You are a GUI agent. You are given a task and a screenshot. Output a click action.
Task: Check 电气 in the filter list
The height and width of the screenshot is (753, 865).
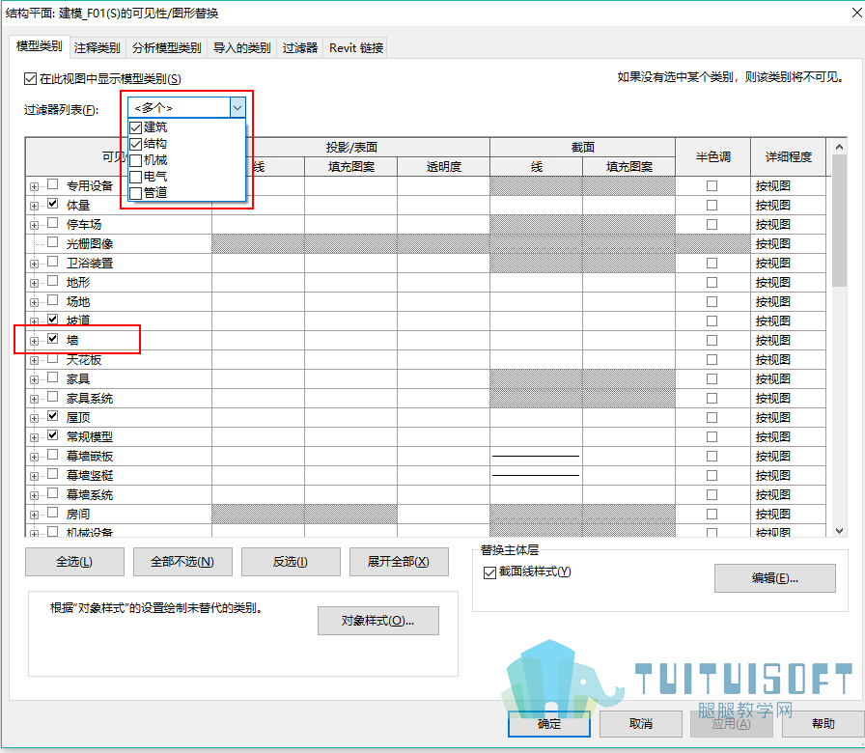click(x=136, y=177)
